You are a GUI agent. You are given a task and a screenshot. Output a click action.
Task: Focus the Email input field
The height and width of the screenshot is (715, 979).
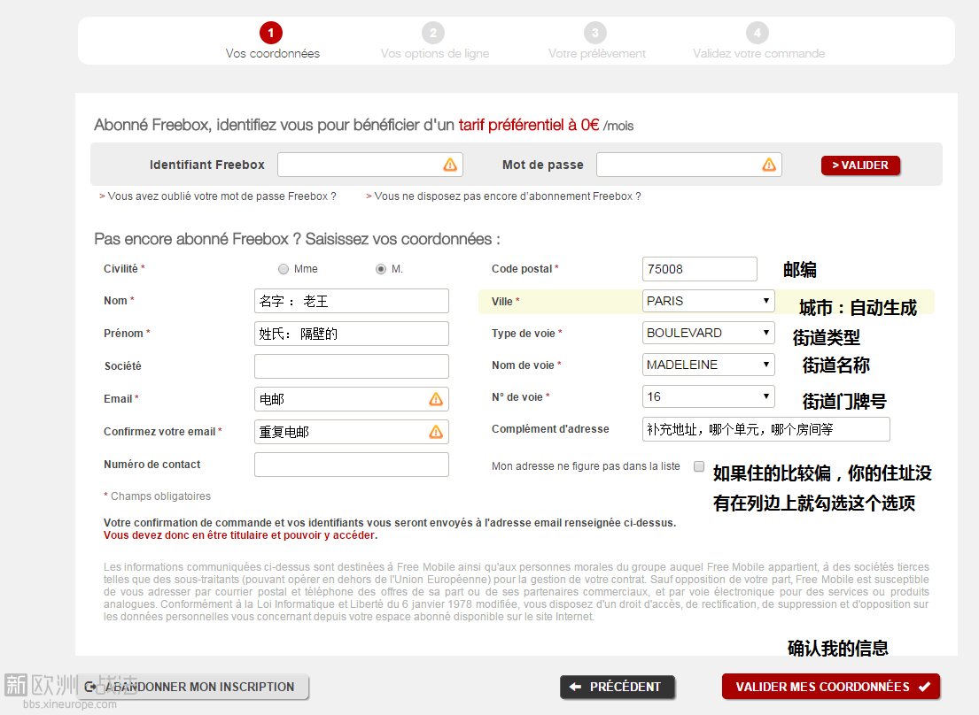352,399
